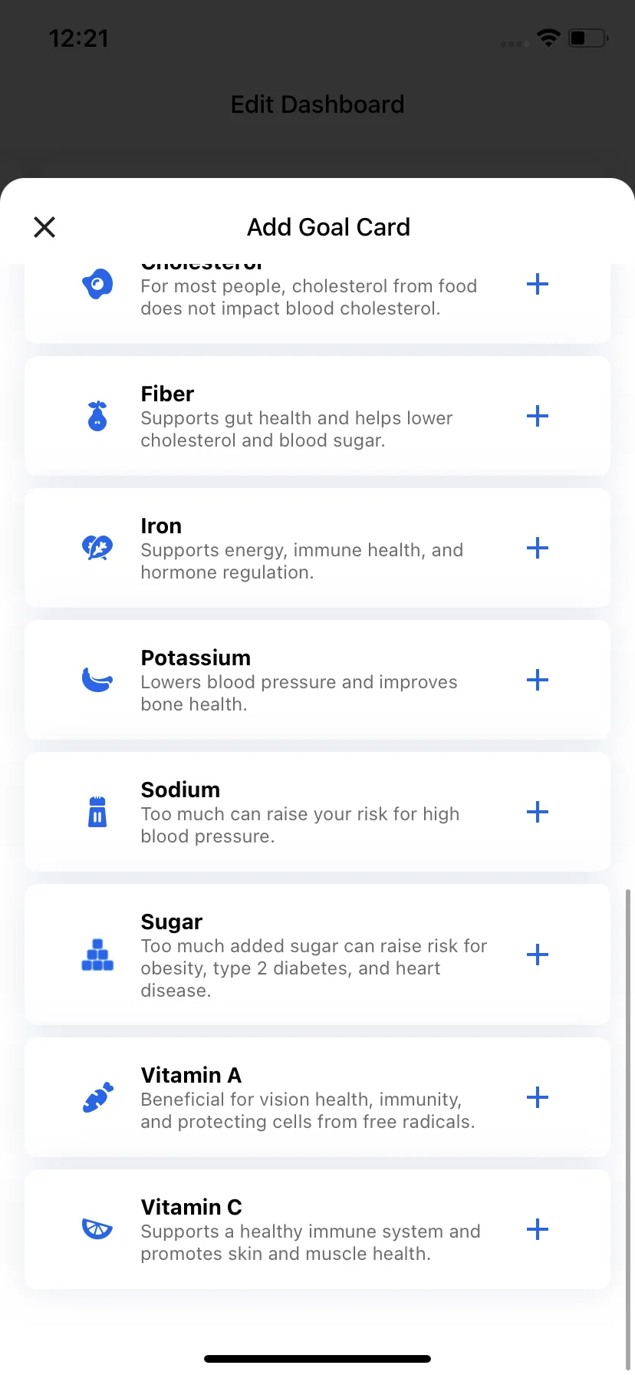
Task: Tap the plus icon next to Potassium
Action: click(x=538, y=681)
